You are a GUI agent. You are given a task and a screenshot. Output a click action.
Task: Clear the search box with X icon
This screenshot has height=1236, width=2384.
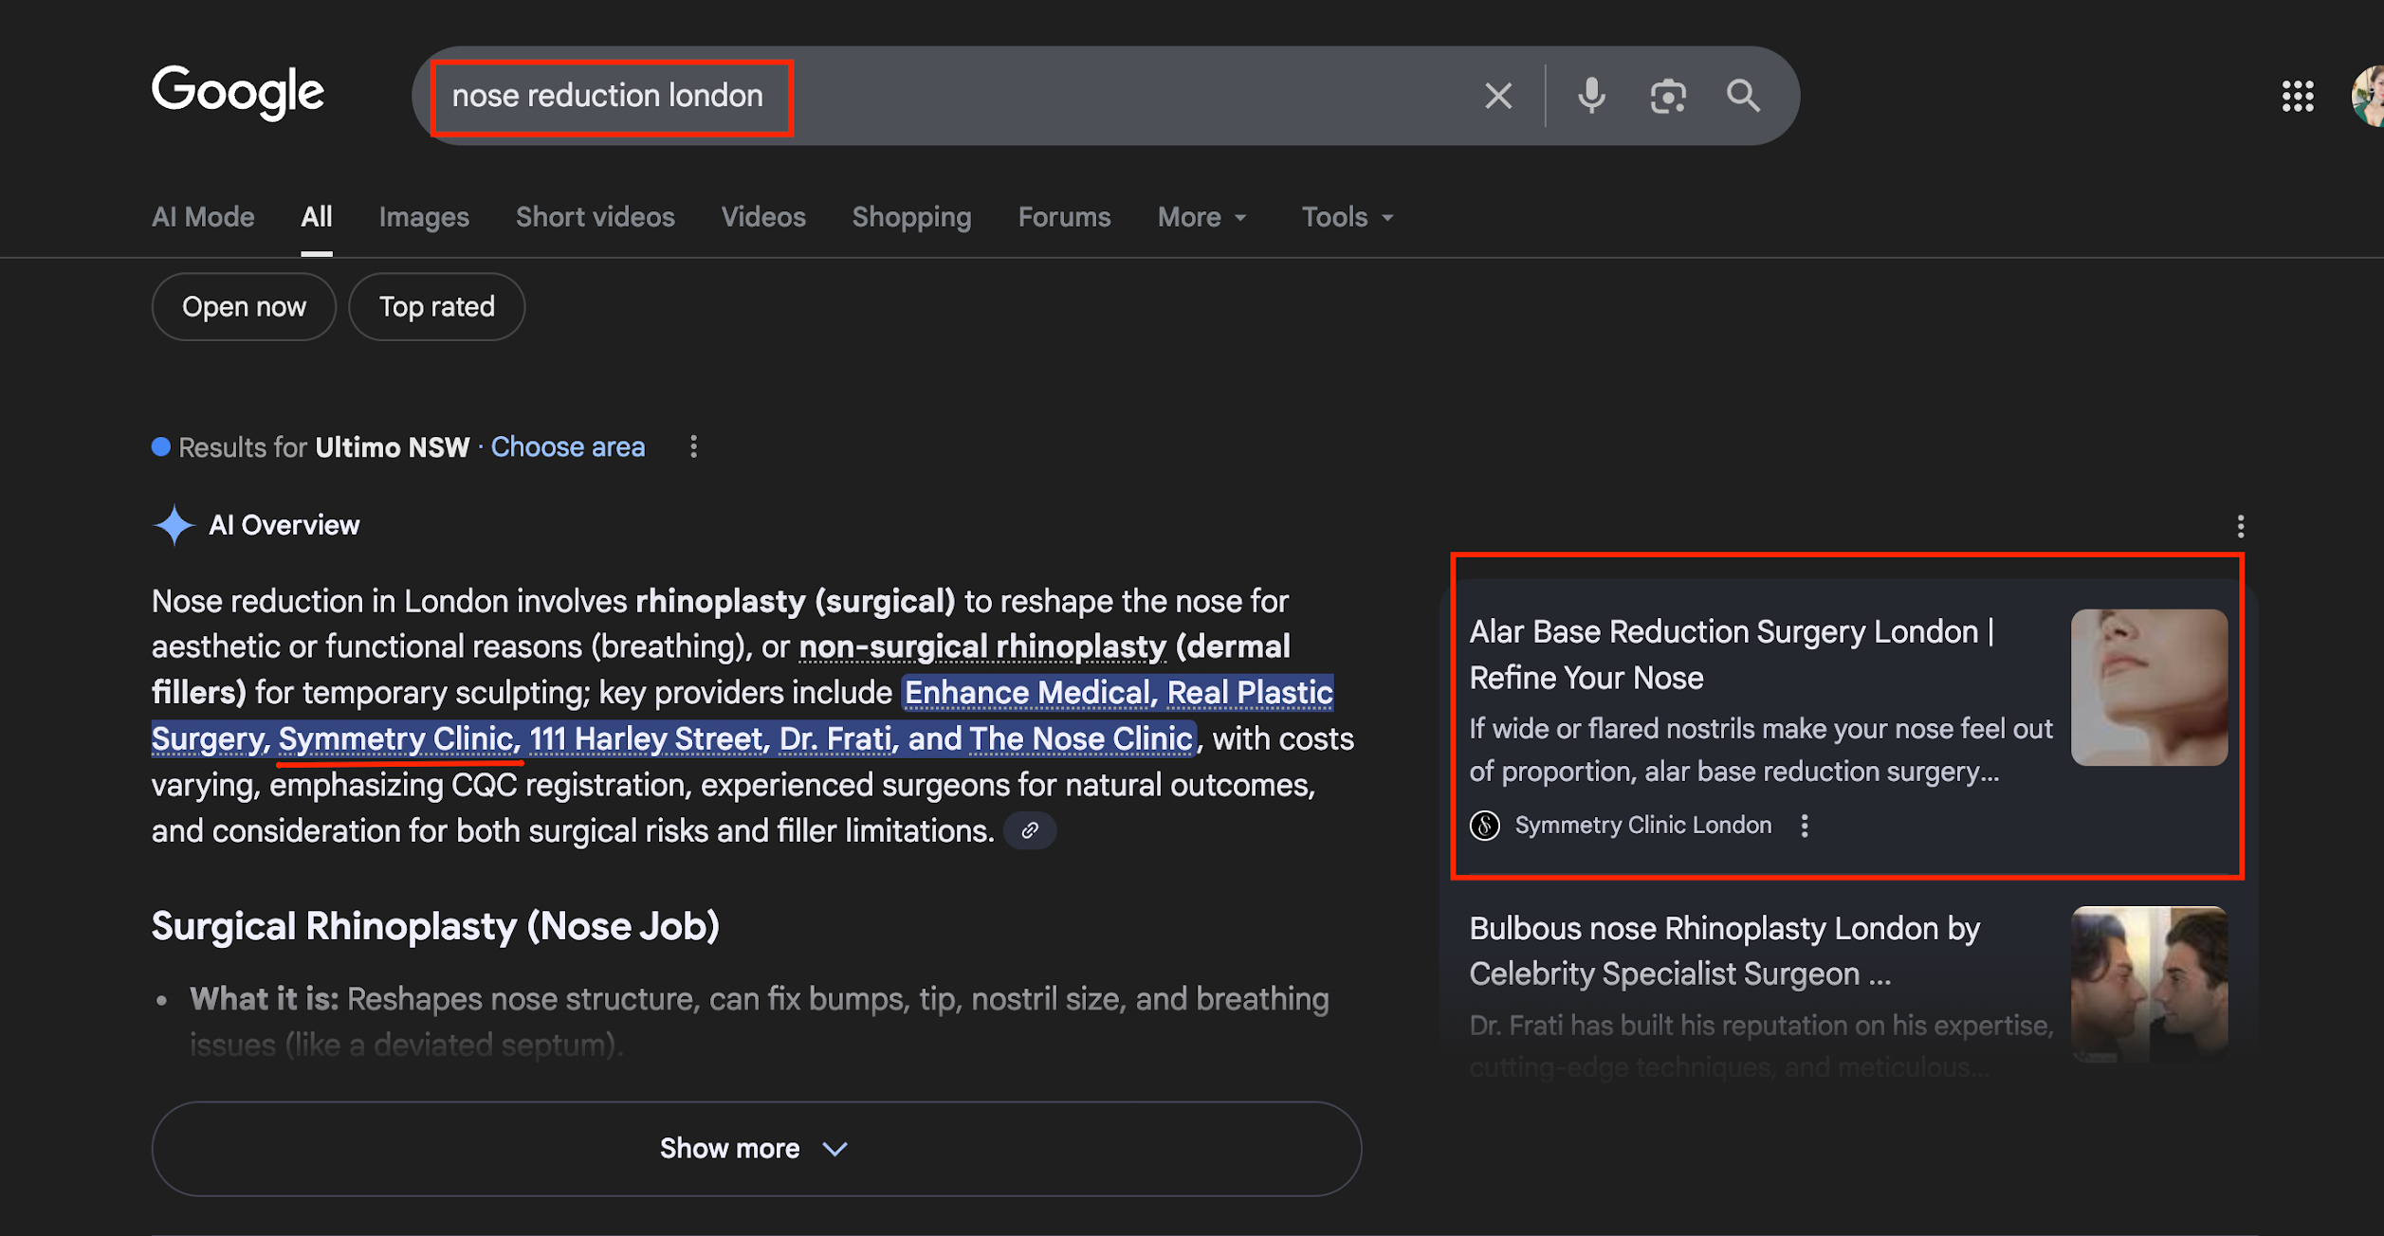point(1498,96)
